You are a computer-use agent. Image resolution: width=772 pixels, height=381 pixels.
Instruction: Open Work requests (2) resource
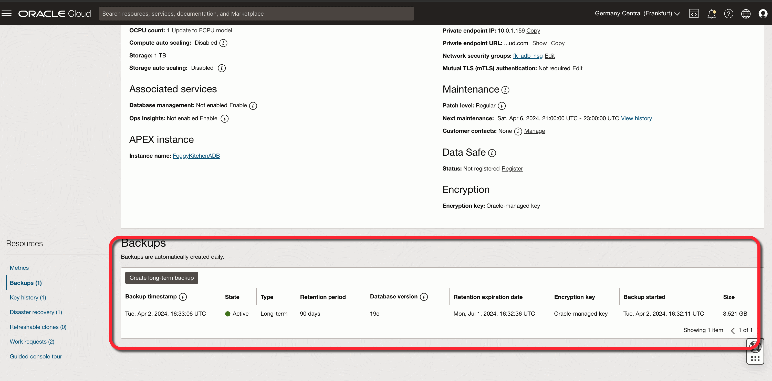coord(32,342)
